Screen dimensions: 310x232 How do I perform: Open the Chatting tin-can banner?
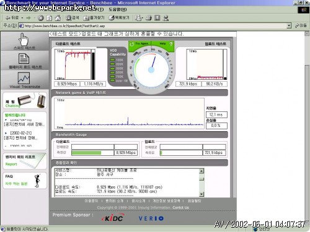tap(25, 100)
